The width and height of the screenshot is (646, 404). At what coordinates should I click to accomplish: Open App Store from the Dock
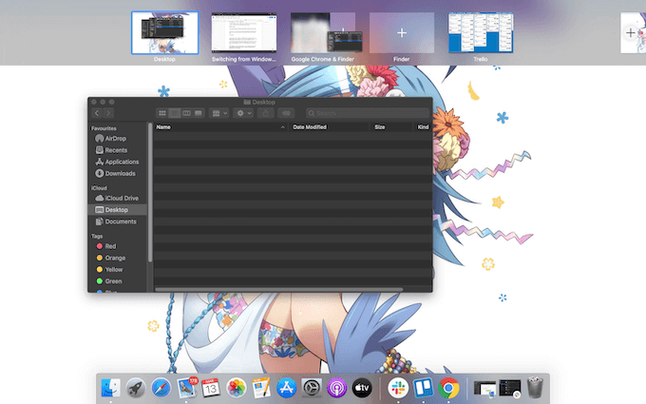[x=286, y=388]
